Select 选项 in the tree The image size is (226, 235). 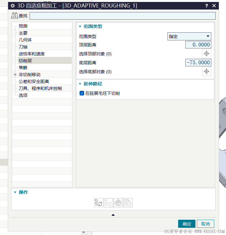coord(23,95)
